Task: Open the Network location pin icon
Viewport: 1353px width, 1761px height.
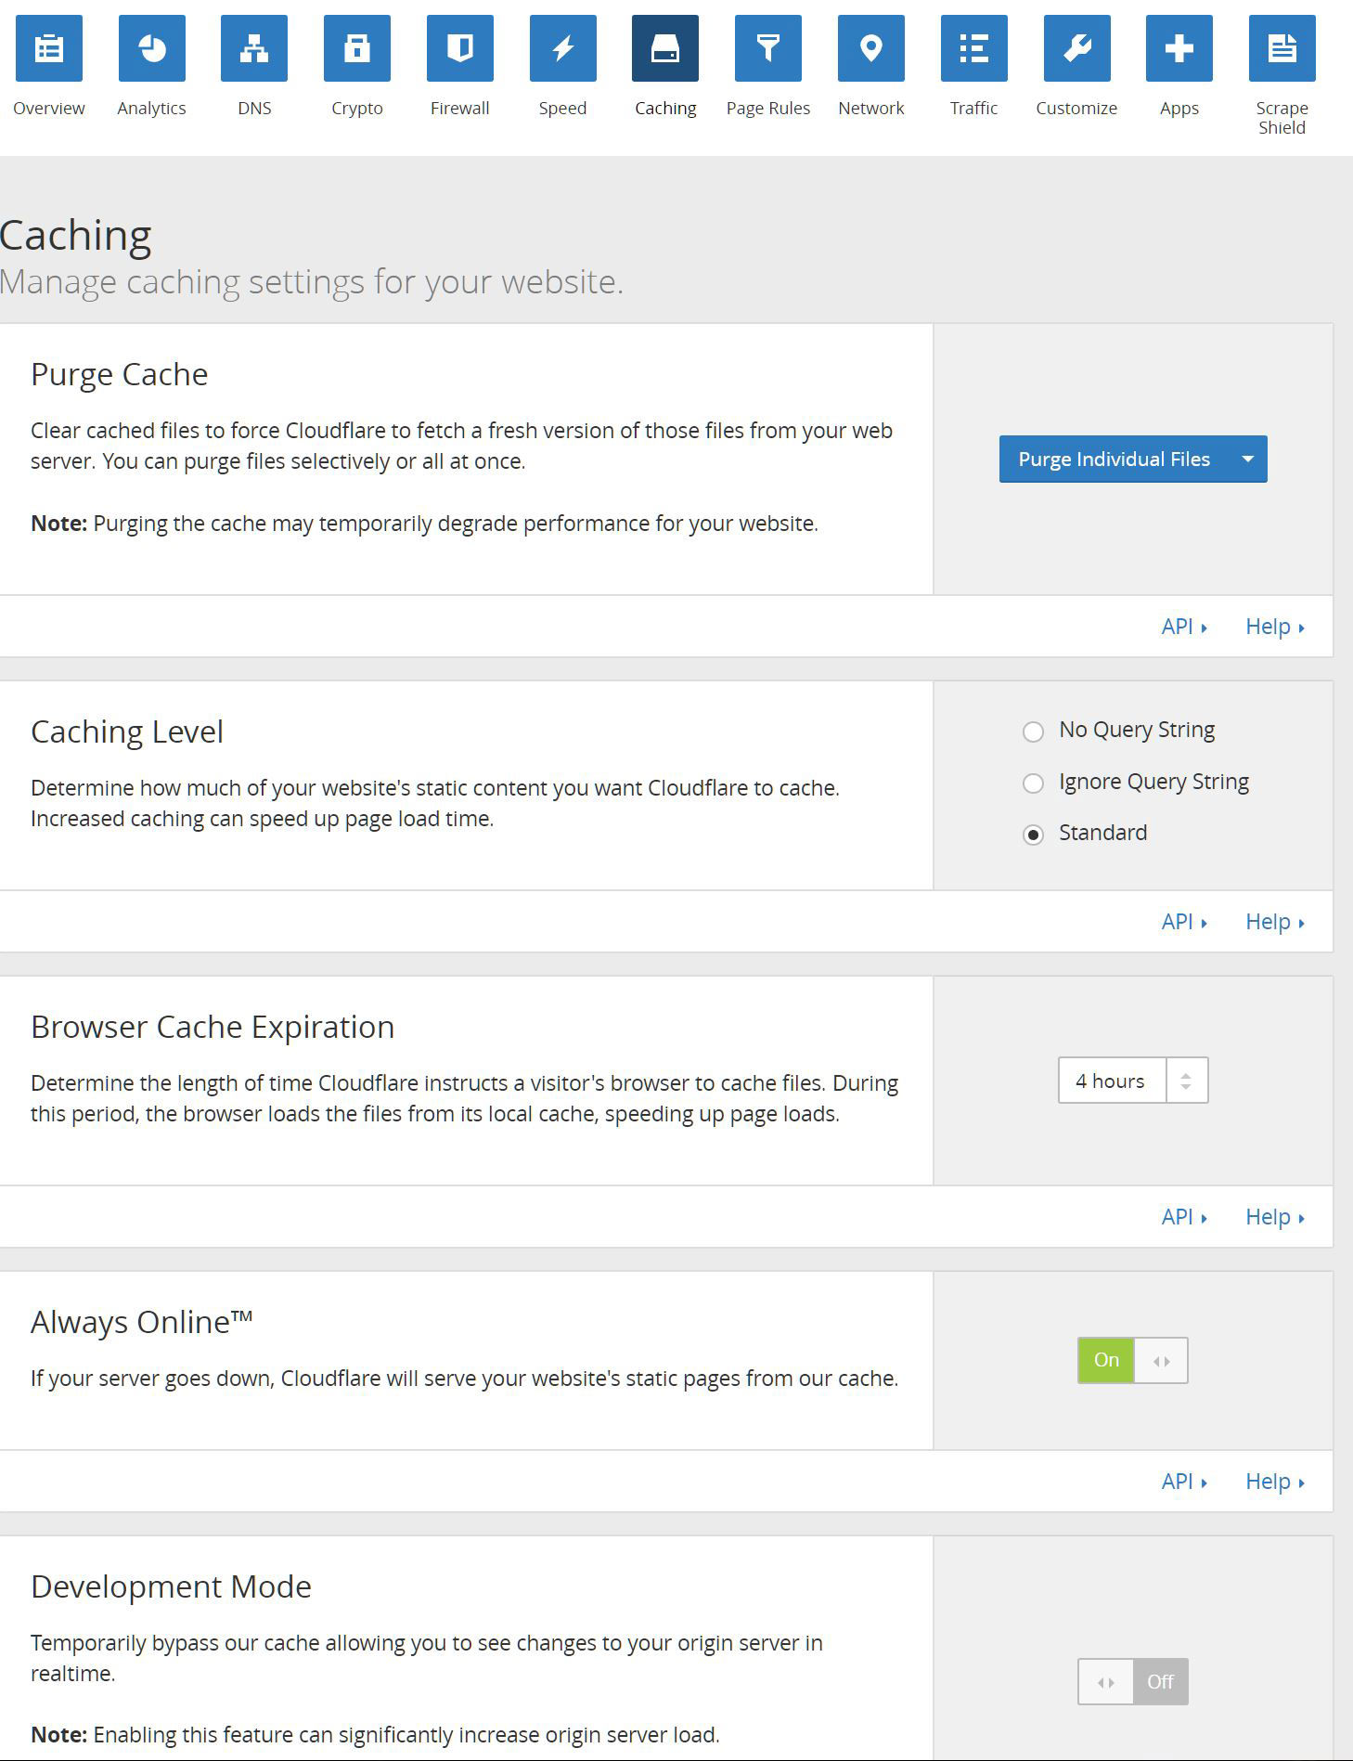Action: coord(871,48)
